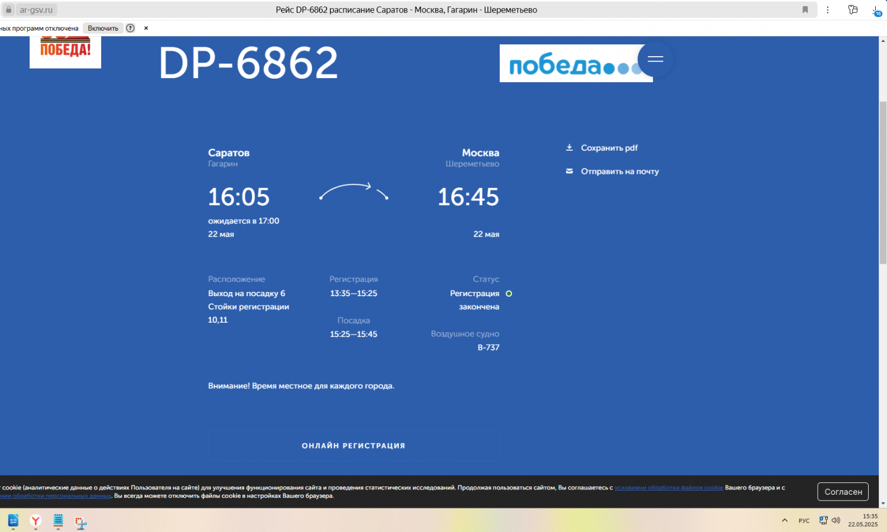Click the green status indicator dot
The width and height of the screenshot is (887, 532).
coord(509,293)
